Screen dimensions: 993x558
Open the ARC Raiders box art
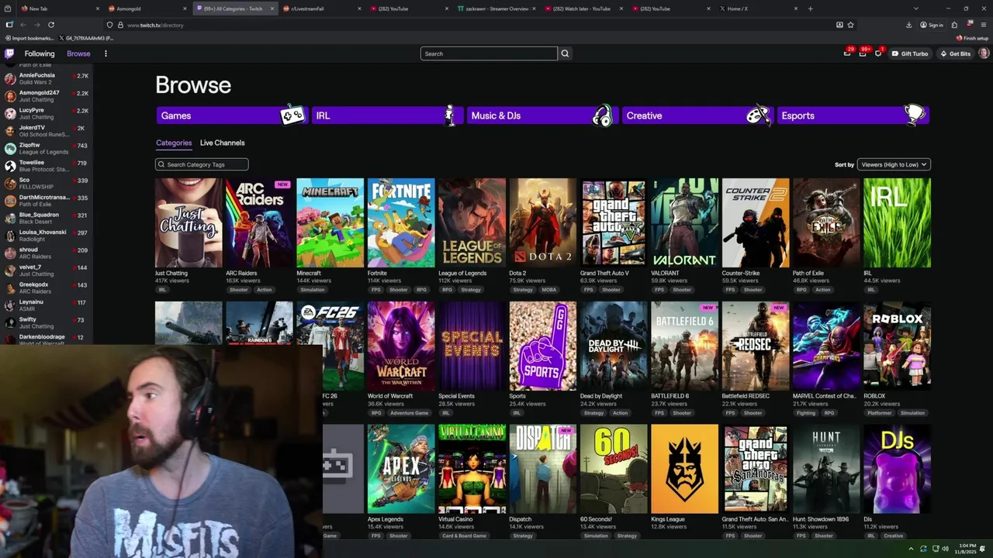point(259,223)
